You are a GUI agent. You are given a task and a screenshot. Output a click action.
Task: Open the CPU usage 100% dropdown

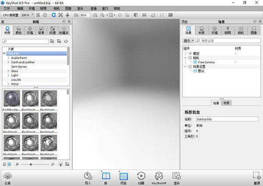click(x=28, y=15)
